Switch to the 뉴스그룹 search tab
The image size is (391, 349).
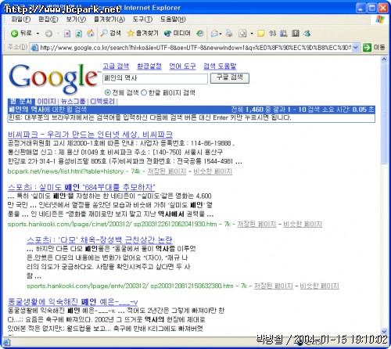(73, 102)
